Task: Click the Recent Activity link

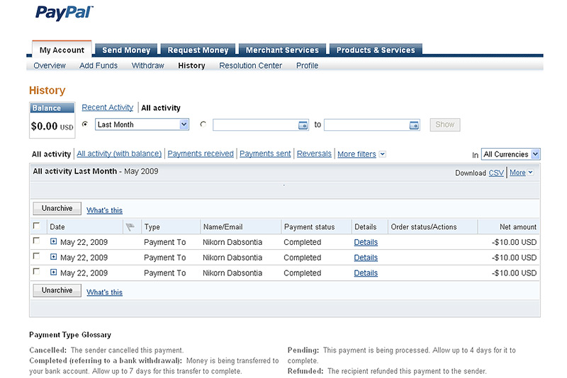Action: [x=108, y=108]
